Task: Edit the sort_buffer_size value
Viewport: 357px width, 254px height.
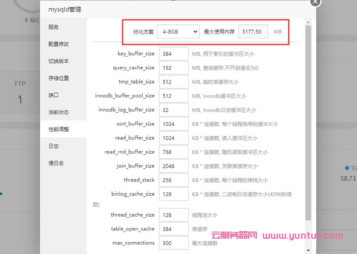Action: (x=173, y=124)
